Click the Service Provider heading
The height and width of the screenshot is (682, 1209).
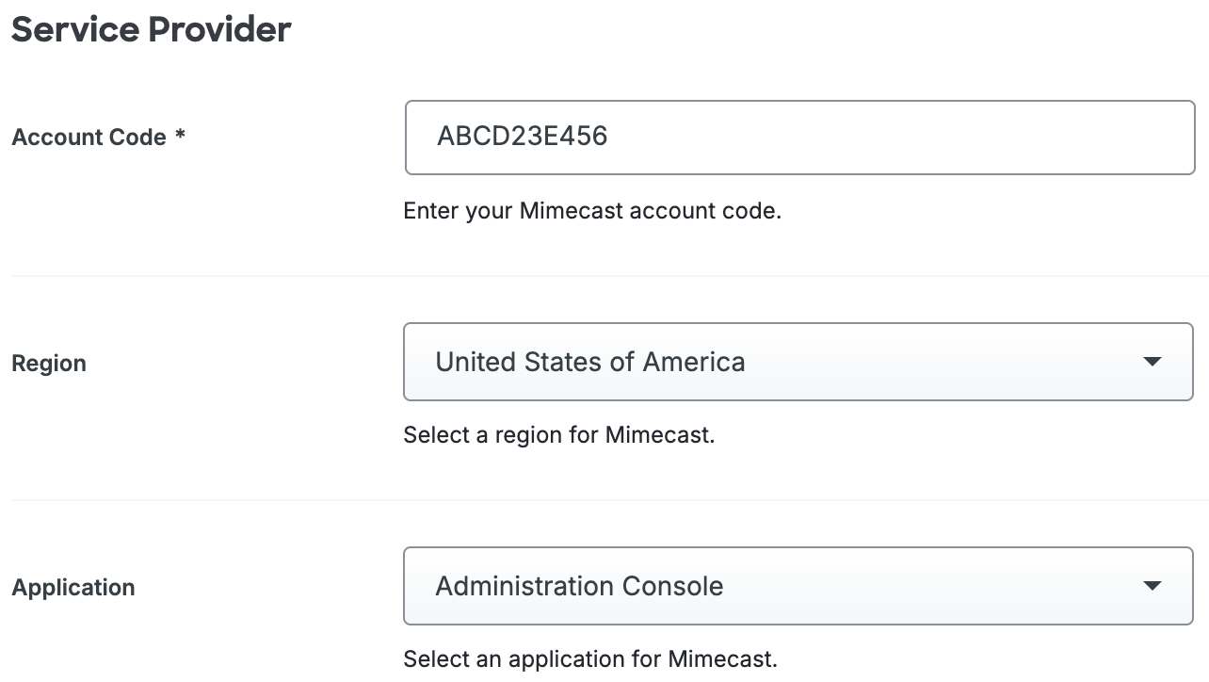pos(151,29)
